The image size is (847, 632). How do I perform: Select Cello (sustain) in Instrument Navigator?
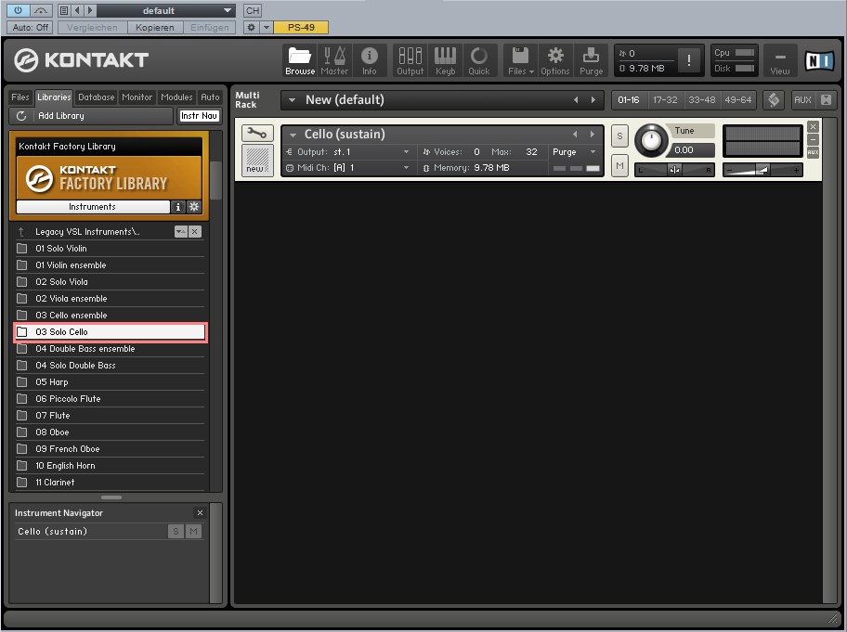(52, 532)
